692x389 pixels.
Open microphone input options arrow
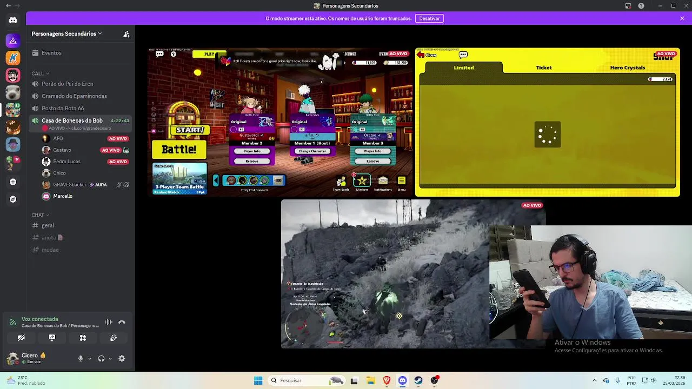pos(90,358)
